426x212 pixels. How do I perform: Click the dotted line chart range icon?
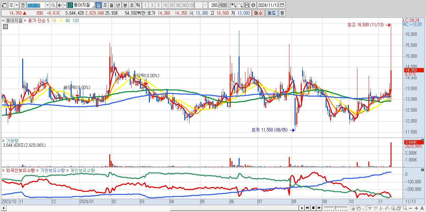(x=364, y=208)
